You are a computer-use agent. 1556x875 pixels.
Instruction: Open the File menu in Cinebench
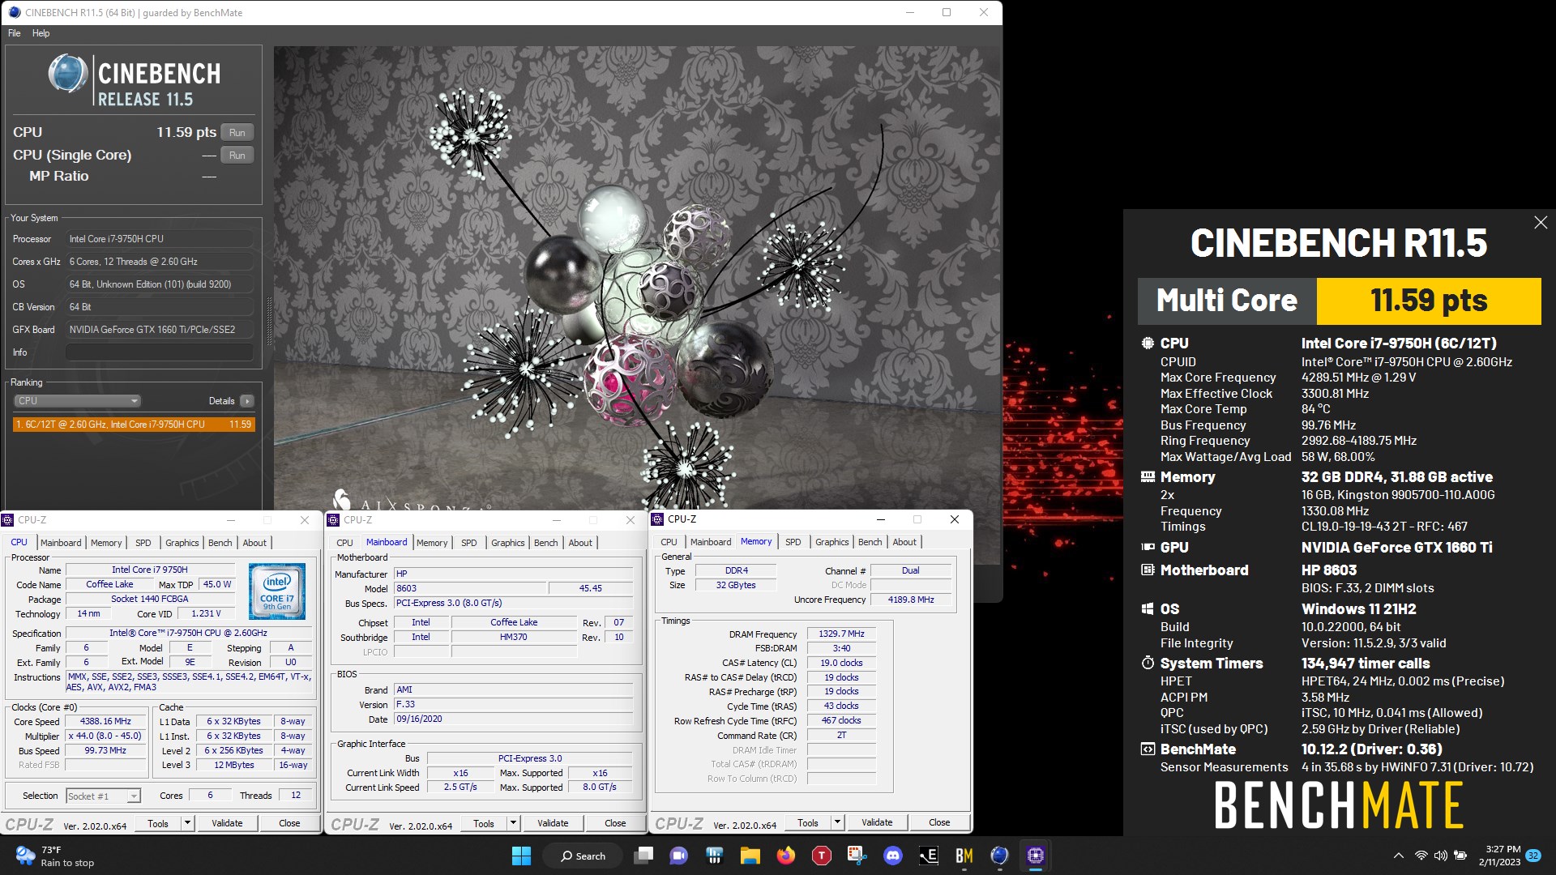(15, 33)
